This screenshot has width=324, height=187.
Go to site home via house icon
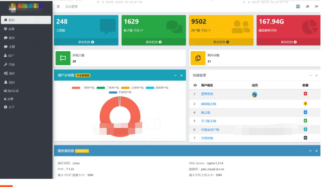(x=308, y=6)
